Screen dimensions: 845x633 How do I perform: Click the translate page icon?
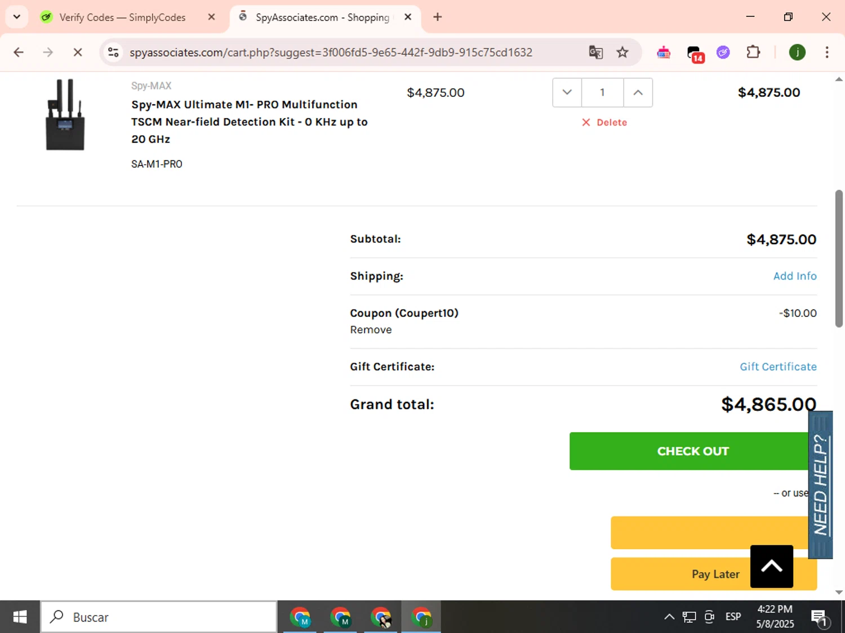(x=595, y=52)
